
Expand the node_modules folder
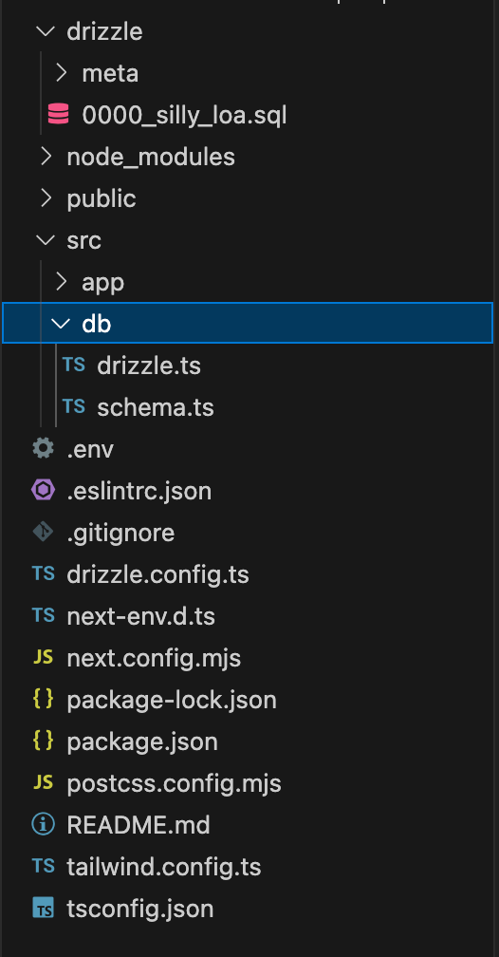click(46, 157)
